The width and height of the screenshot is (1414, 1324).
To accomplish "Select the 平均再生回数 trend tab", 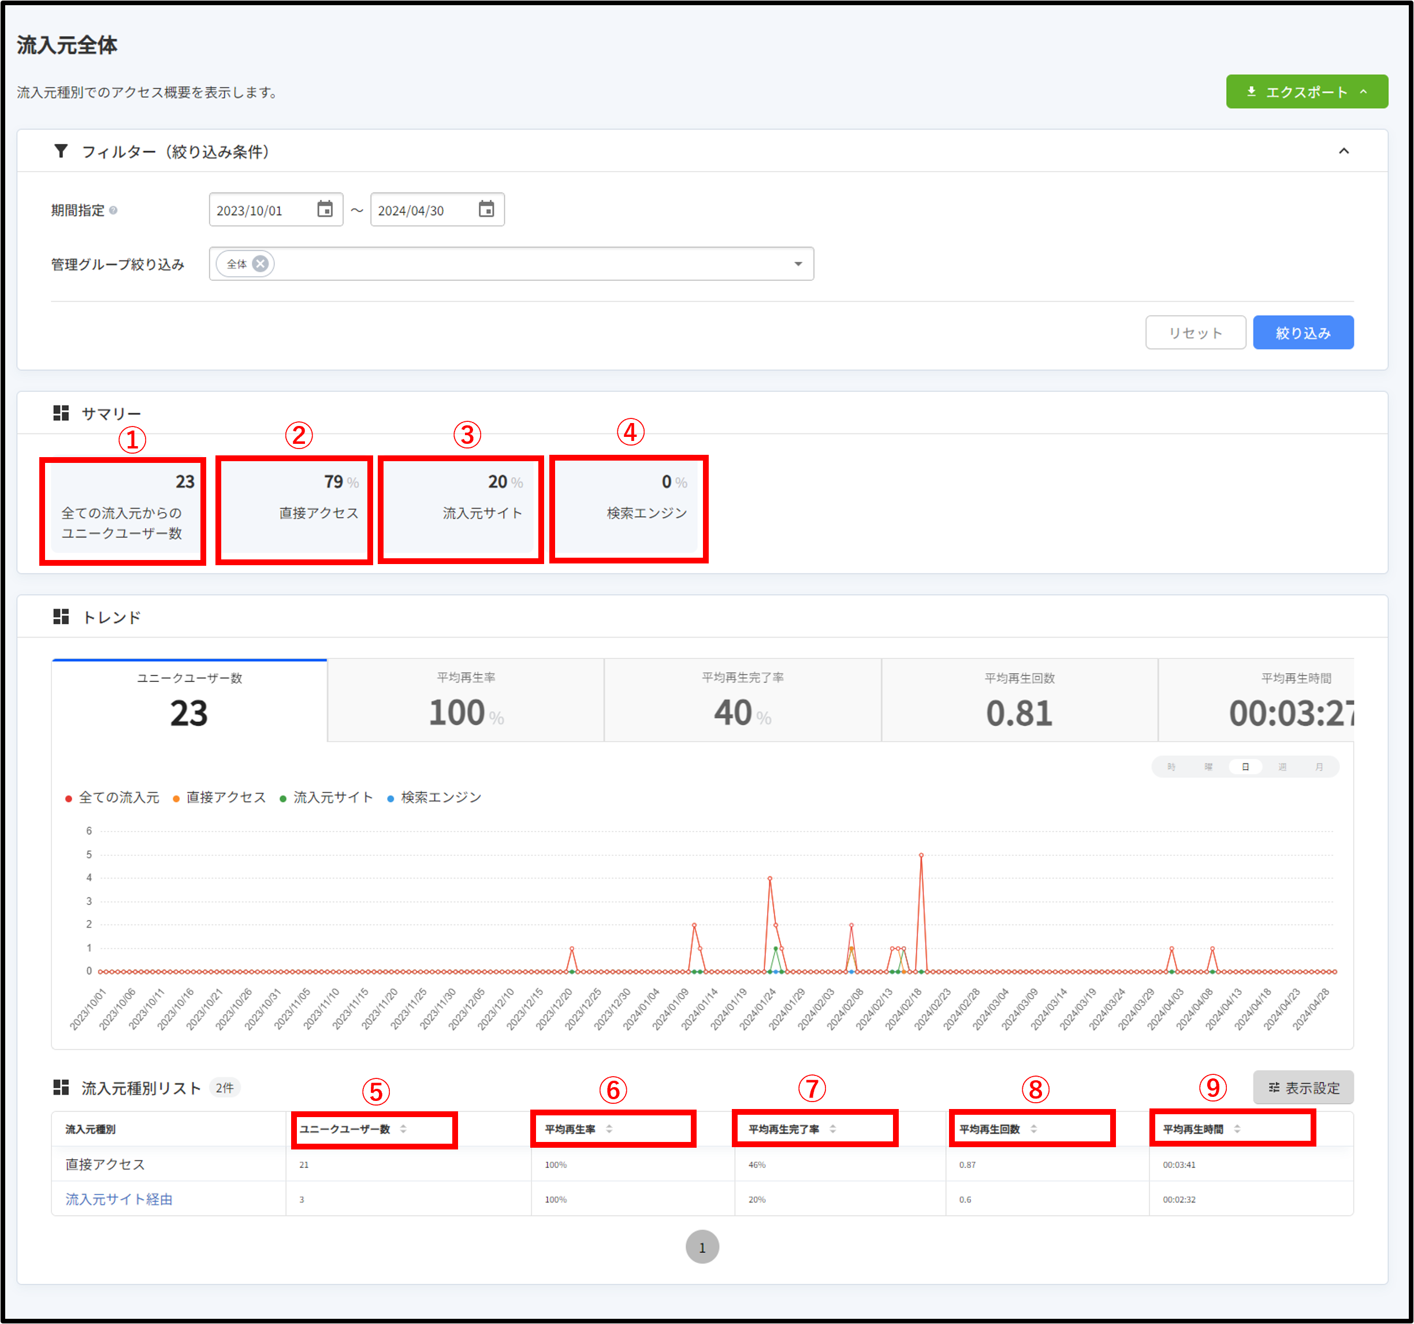I will click(x=1019, y=701).
